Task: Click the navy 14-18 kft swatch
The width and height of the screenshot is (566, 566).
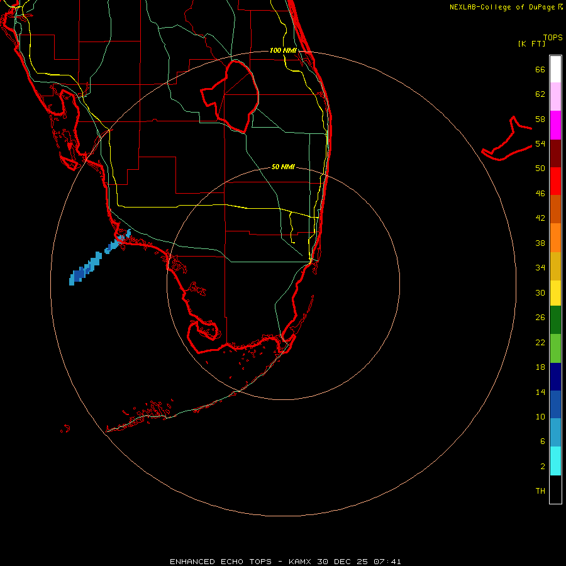Action: coord(555,377)
